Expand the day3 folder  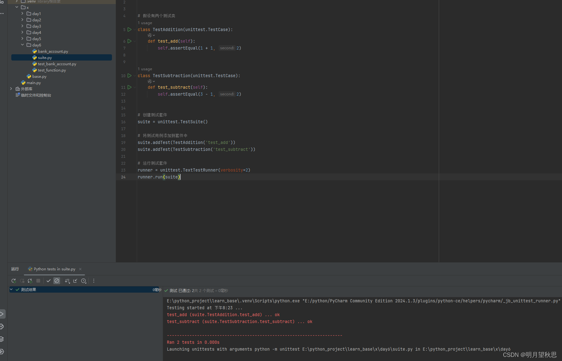point(22,26)
